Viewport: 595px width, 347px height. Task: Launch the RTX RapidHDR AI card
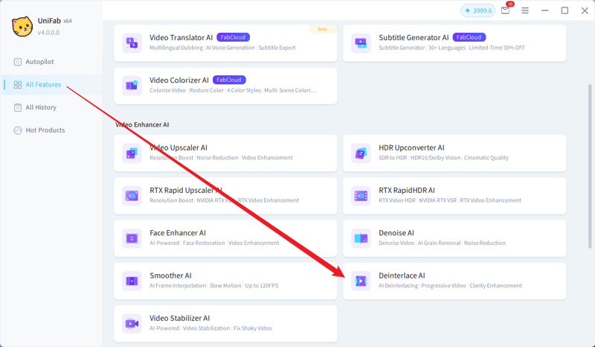click(454, 195)
